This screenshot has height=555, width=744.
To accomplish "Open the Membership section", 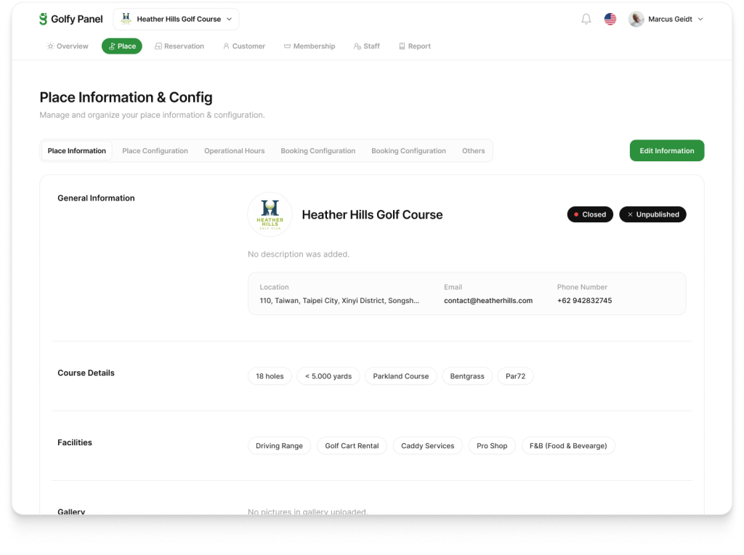I will point(310,46).
